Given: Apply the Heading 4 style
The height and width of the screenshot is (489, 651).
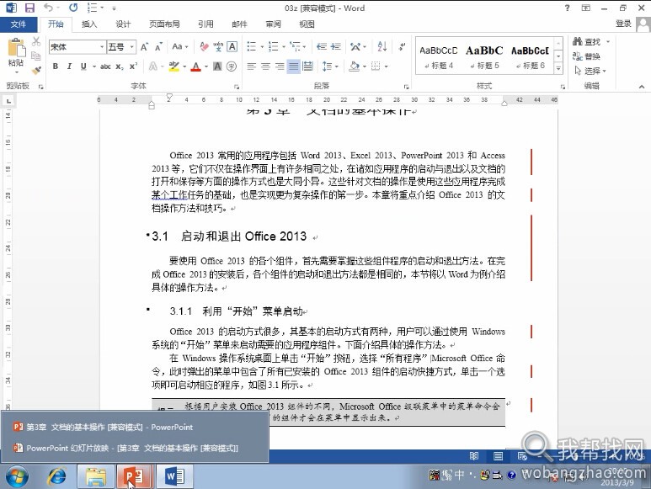Looking at the screenshot, I should coord(439,57).
